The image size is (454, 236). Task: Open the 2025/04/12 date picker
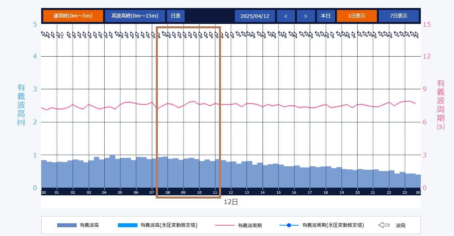point(255,16)
